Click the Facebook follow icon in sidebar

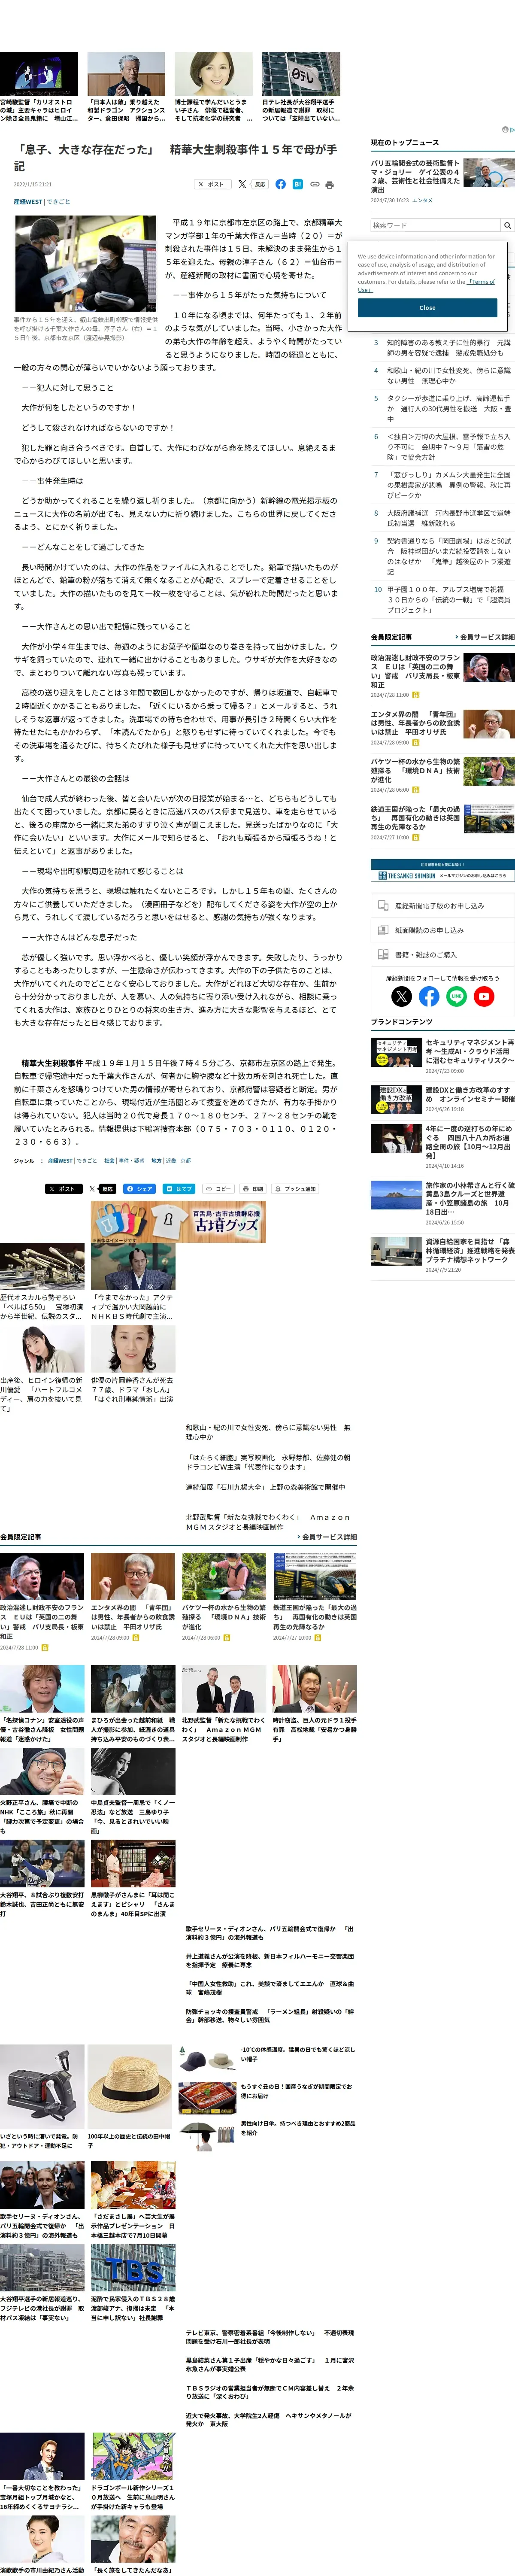click(429, 996)
